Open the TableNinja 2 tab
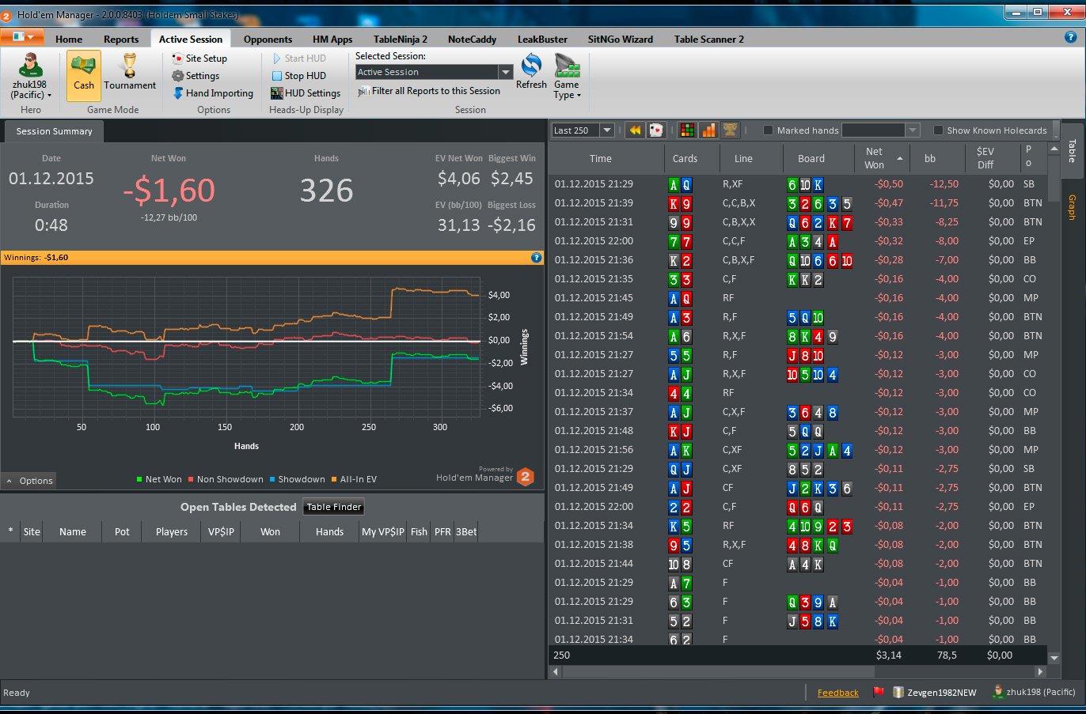Image resolution: width=1086 pixels, height=714 pixels. pos(401,39)
